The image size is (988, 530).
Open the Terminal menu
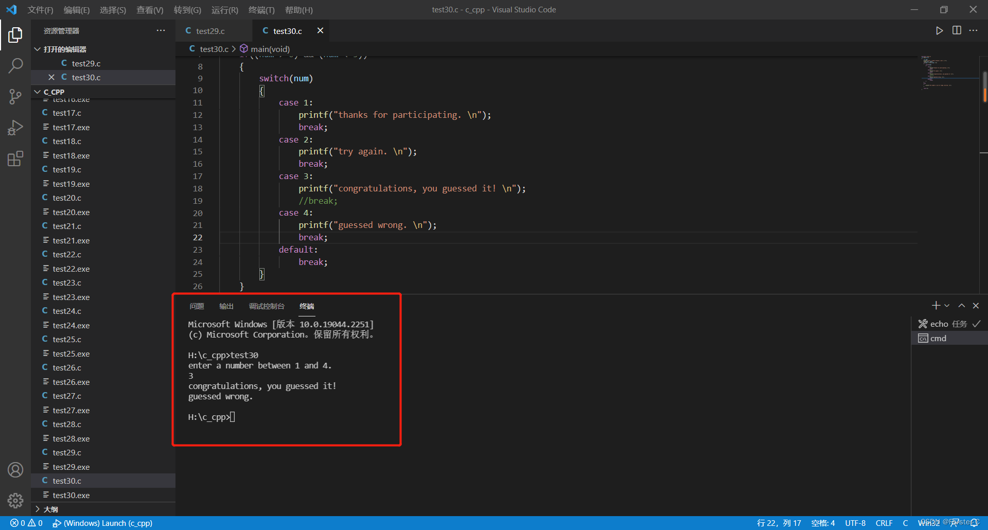[x=261, y=10]
